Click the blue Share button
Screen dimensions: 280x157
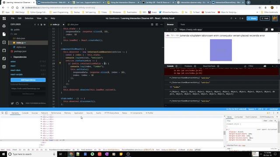pyautogui.click(x=252, y=18)
